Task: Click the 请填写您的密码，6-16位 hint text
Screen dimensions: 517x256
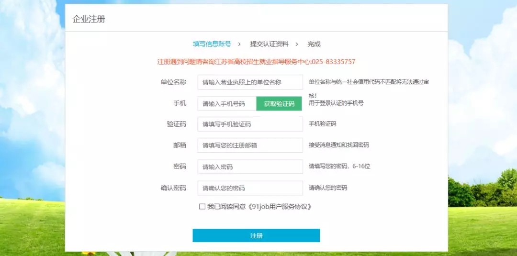Action: tap(339, 167)
